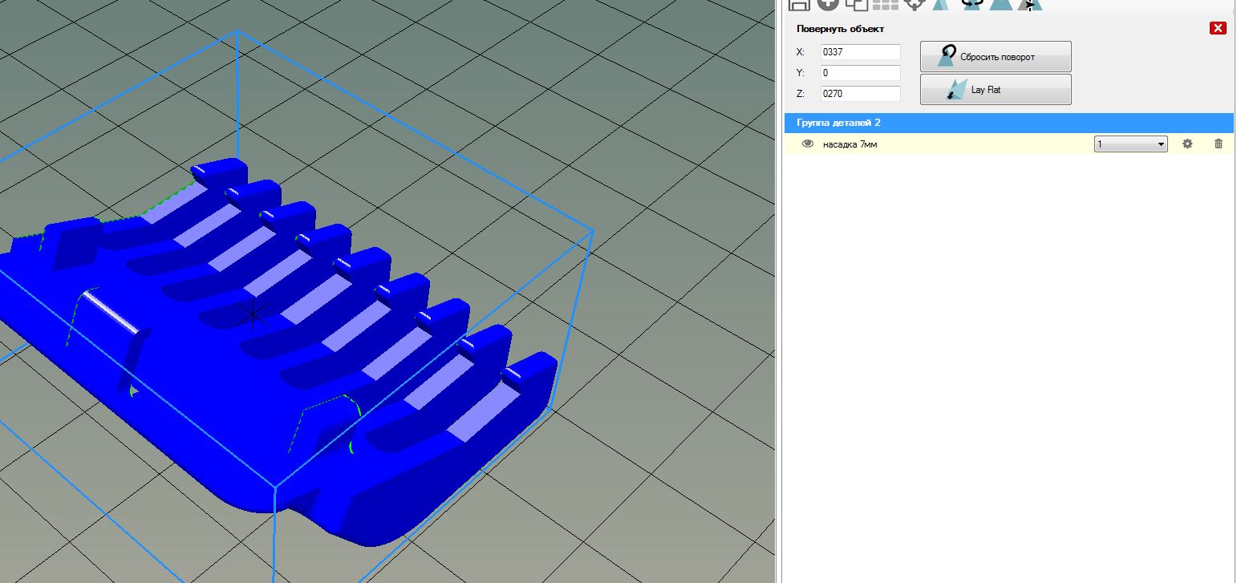This screenshot has height=583, width=1237.
Task: Open settings gear for насадка 7мм
Action: (1187, 144)
